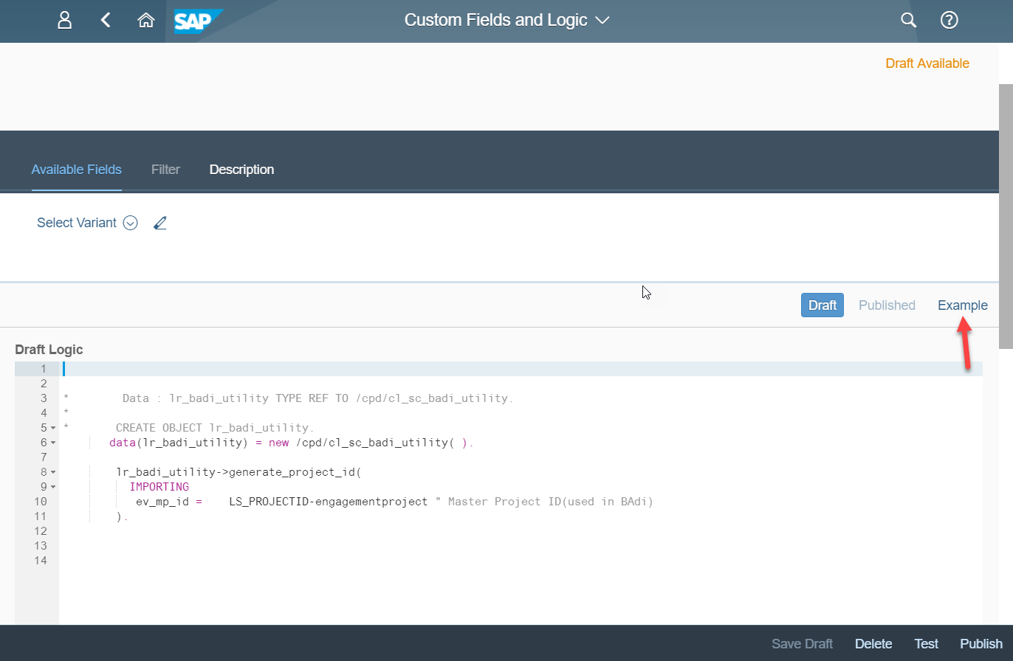The width and height of the screenshot is (1013, 661).
Task: Collapse code fold arrow on line 8
Action: 53,472
